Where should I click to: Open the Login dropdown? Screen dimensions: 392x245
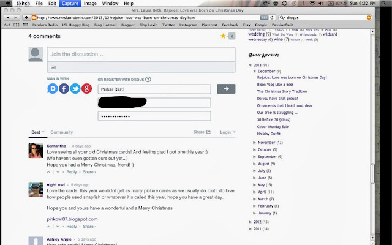[228, 132]
